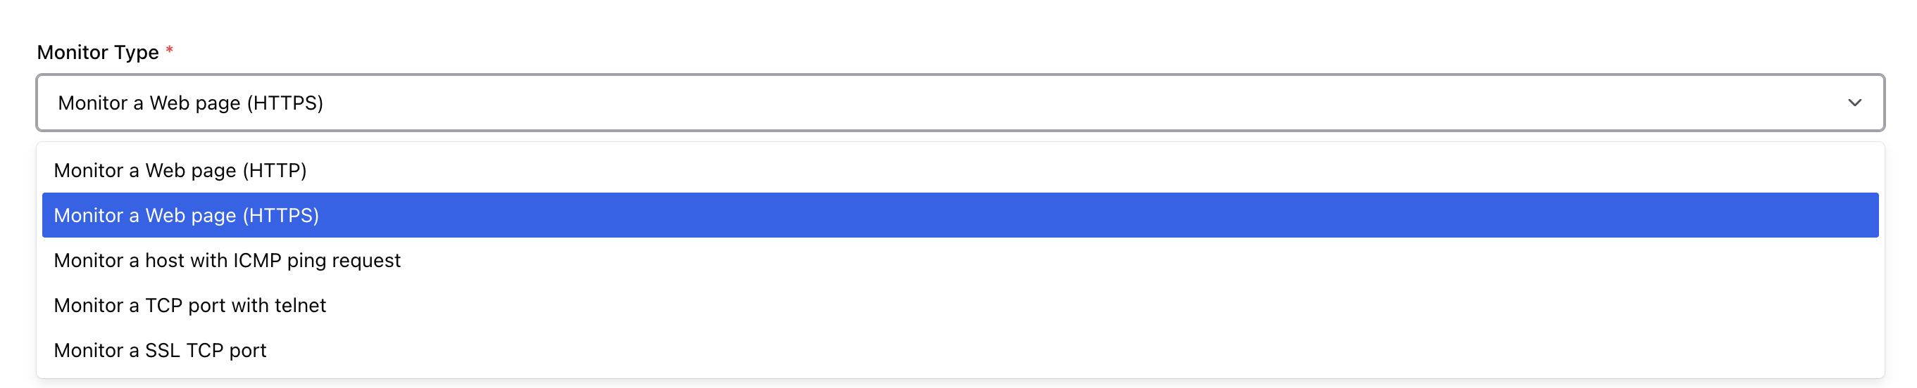Click the first entry in the options list

(x=180, y=170)
